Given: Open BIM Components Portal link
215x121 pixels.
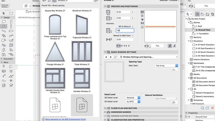Looking at the screenshot, I should tap(66, 119).
